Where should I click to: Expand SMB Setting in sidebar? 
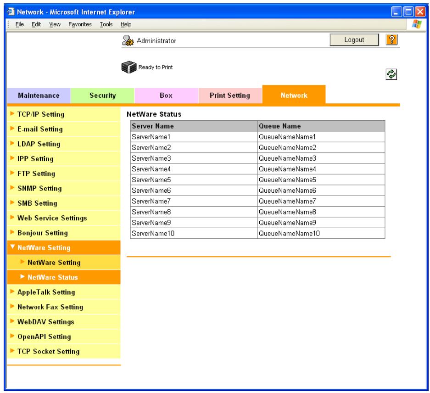click(64, 203)
